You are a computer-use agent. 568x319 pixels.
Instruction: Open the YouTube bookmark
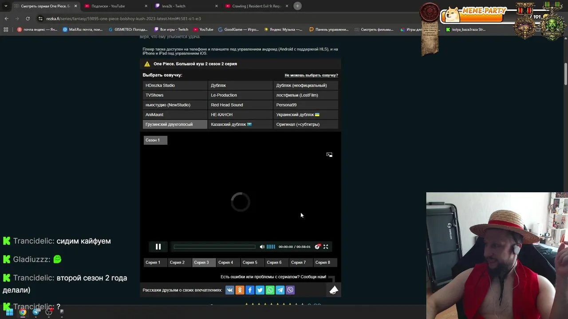point(203,30)
